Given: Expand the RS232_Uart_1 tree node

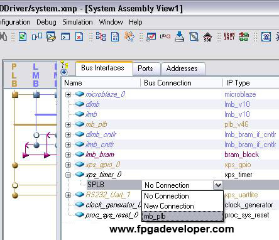Looking at the screenshot, I should coord(68,195).
